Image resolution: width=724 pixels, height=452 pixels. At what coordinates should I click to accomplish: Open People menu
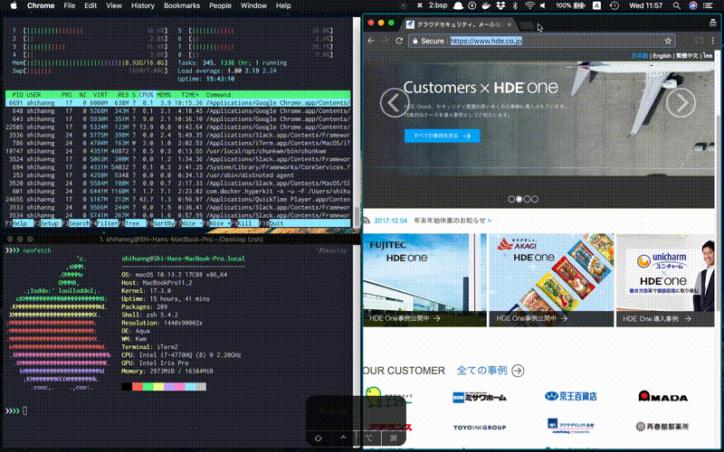click(220, 5)
